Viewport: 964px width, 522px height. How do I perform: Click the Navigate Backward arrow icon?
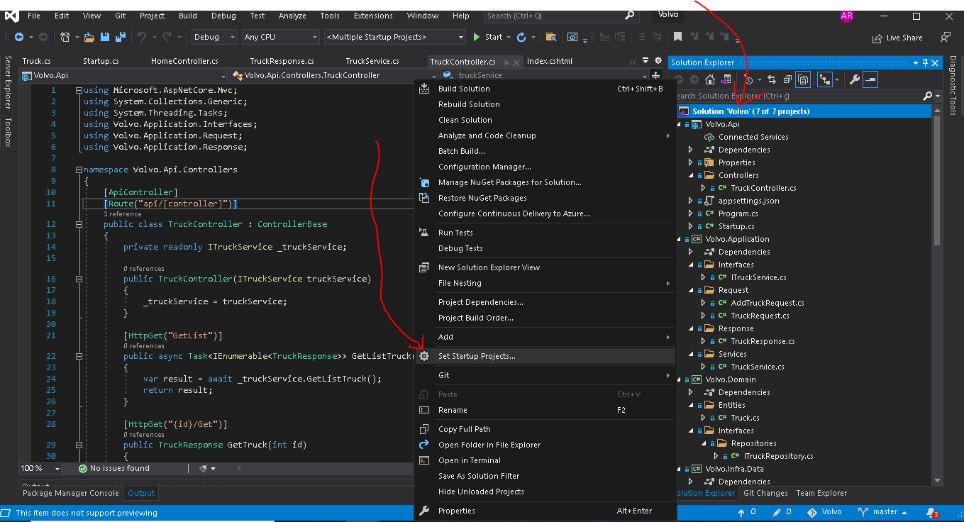pyautogui.click(x=19, y=37)
